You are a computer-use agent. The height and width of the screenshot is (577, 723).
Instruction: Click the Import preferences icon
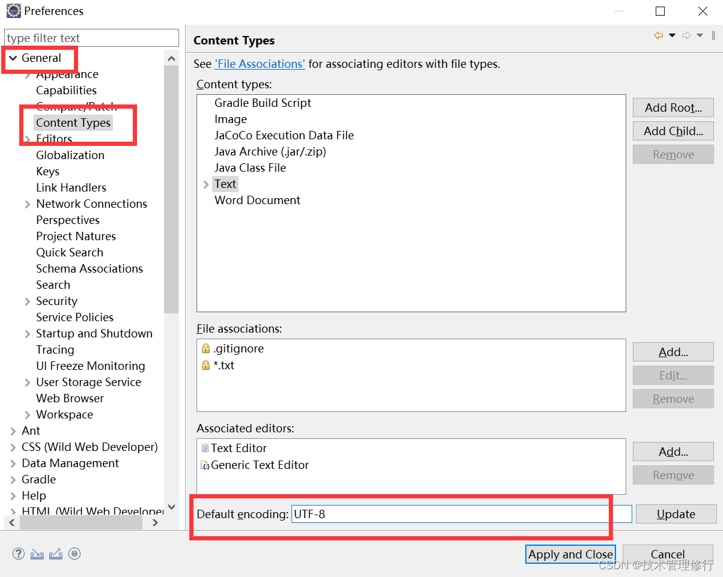[x=37, y=554]
